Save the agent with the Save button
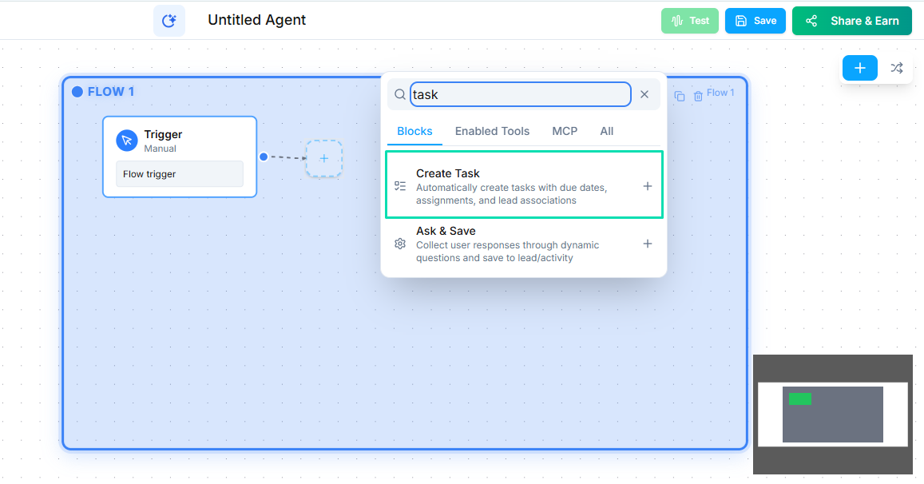 (x=755, y=20)
